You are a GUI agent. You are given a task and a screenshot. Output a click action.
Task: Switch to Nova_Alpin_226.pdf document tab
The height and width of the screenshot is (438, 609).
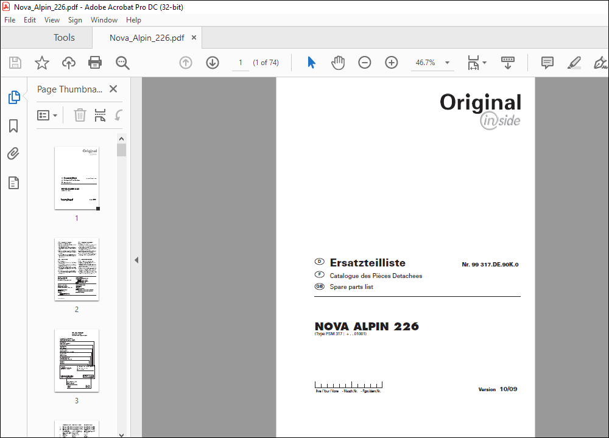147,38
